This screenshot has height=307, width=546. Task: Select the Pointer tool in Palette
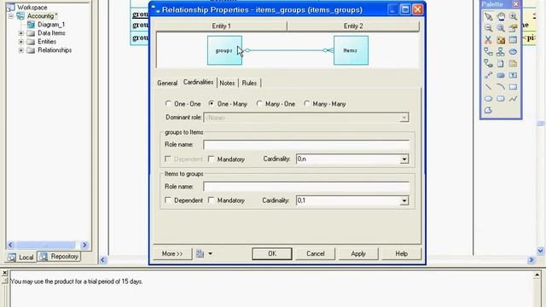pyautogui.click(x=488, y=16)
